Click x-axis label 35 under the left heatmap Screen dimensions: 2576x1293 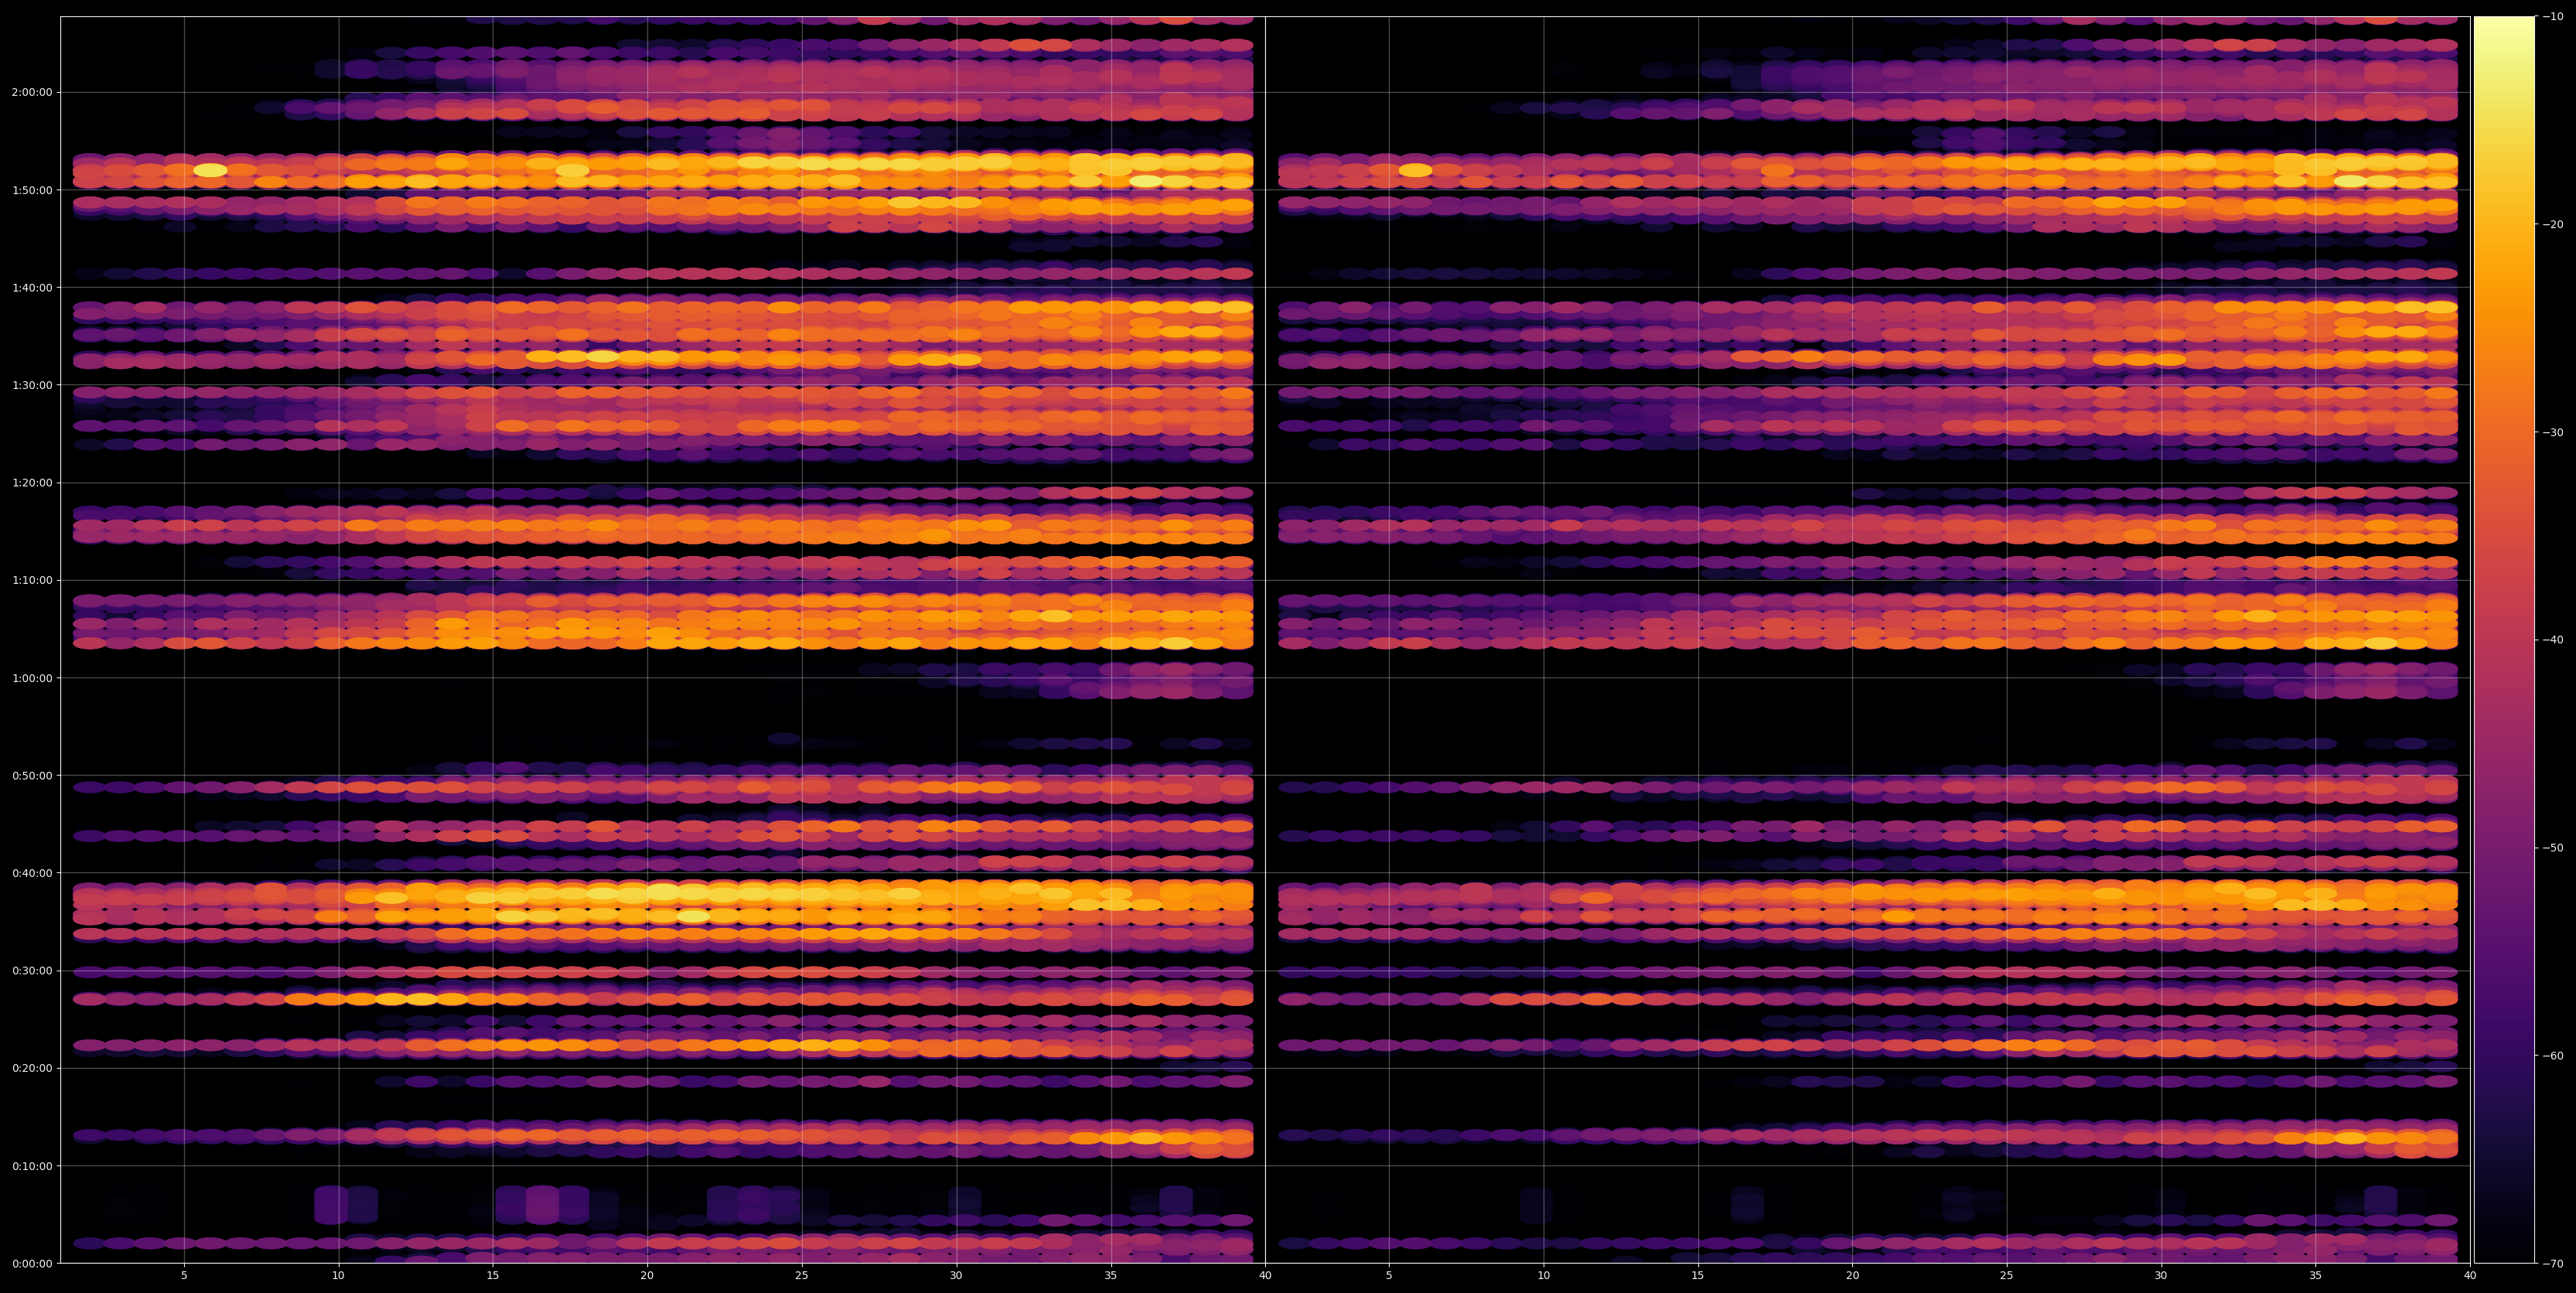tap(1111, 1276)
